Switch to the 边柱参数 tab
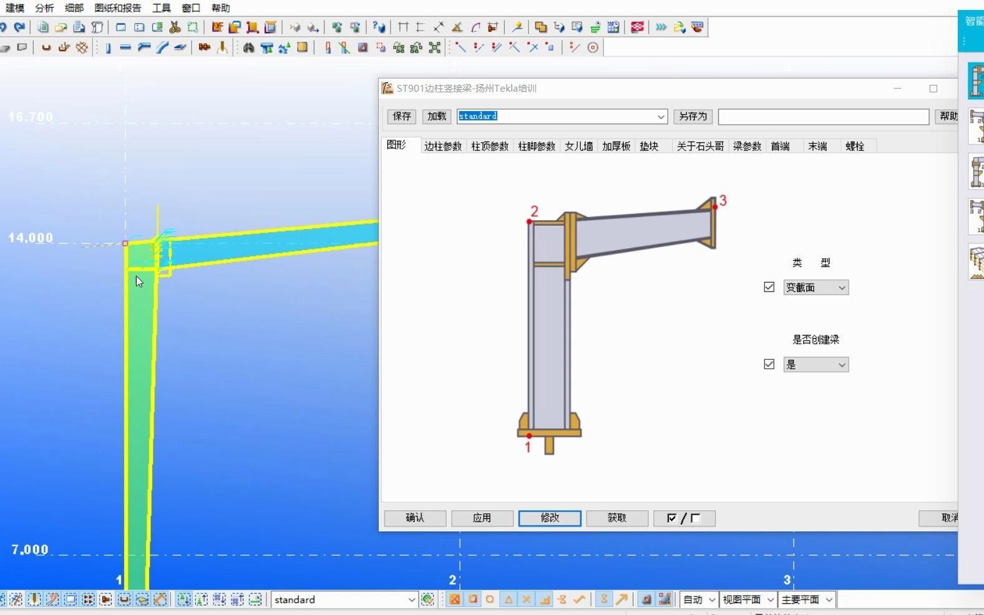The image size is (984, 615). tap(442, 146)
